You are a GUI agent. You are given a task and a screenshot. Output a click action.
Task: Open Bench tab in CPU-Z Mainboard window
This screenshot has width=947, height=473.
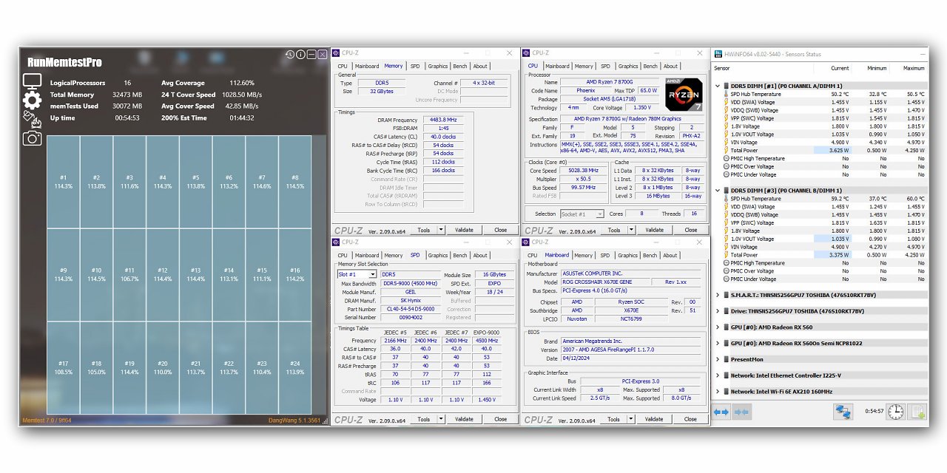[x=650, y=255]
